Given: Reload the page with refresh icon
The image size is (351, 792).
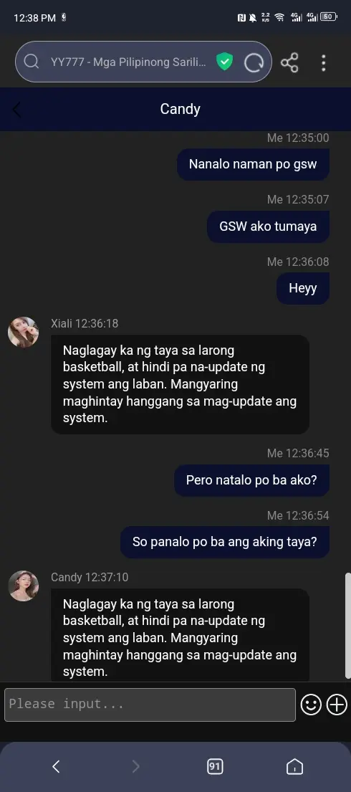Looking at the screenshot, I should coord(254,62).
